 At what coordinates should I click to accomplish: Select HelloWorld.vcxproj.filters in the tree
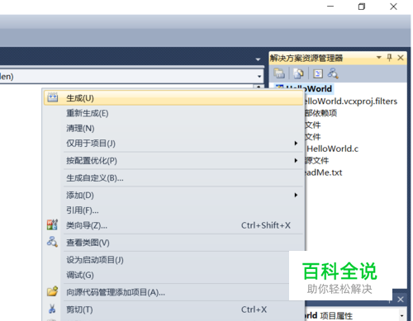click(350, 101)
